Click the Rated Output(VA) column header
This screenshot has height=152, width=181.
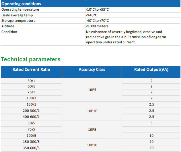tap(151, 69)
